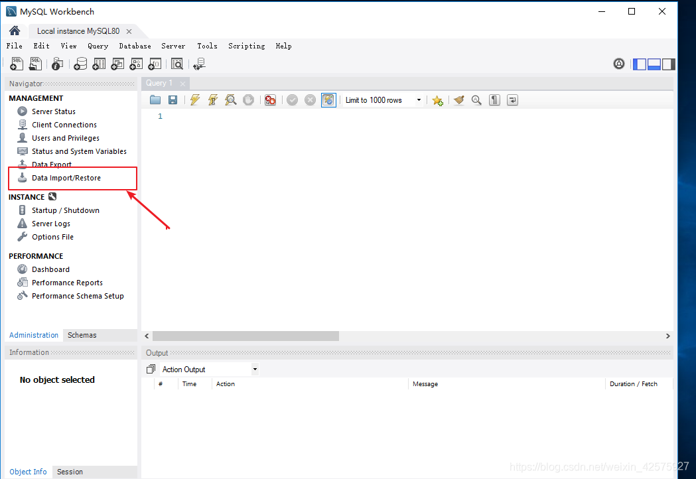The width and height of the screenshot is (696, 479).
Task: Open Options File
Action: 53,237
